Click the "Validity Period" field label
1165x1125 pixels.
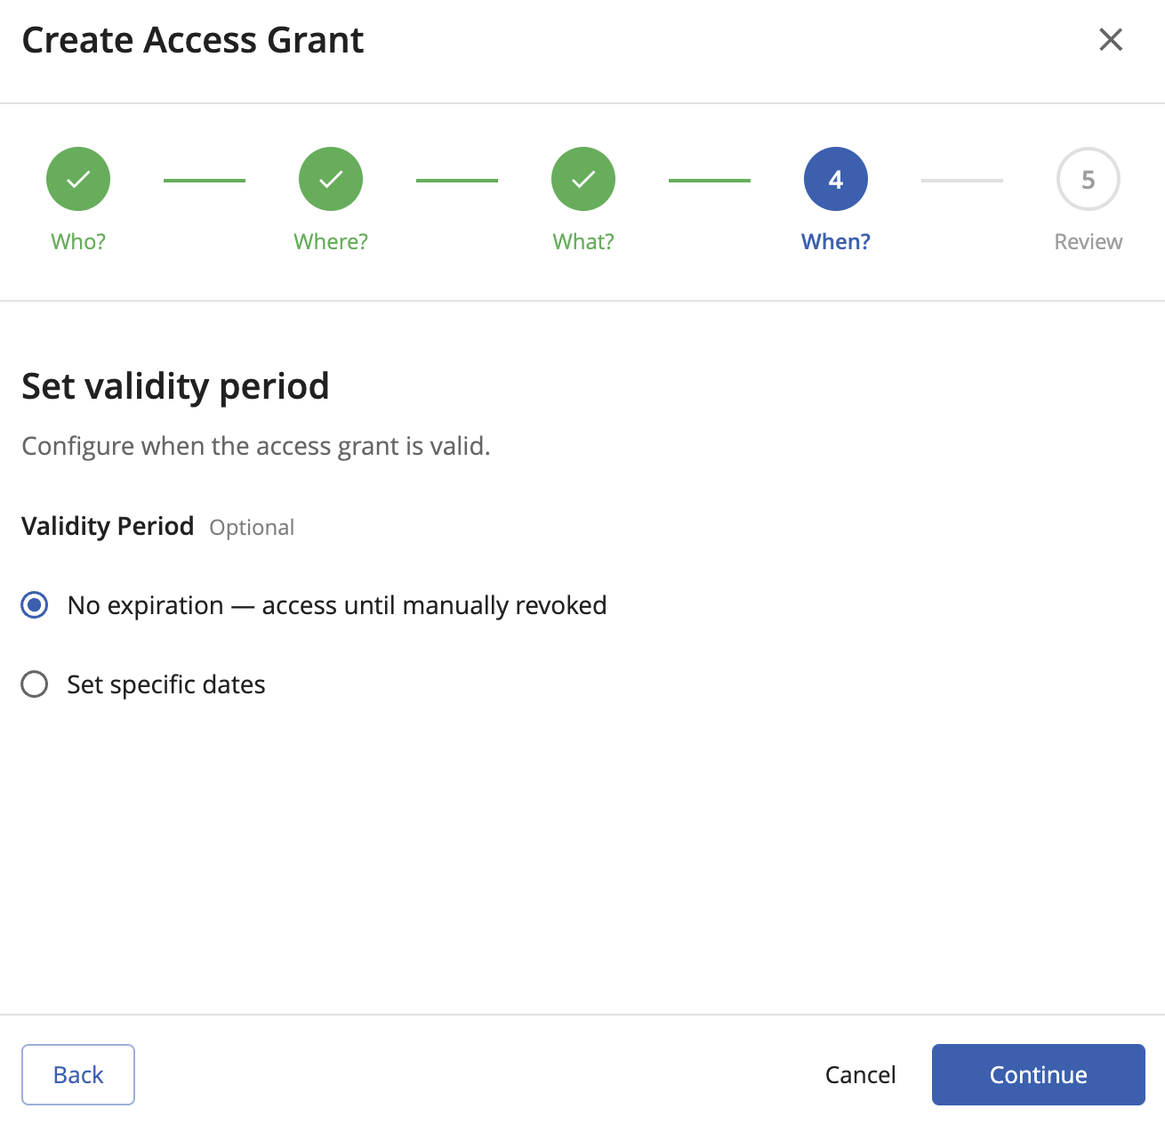point(108,526)
